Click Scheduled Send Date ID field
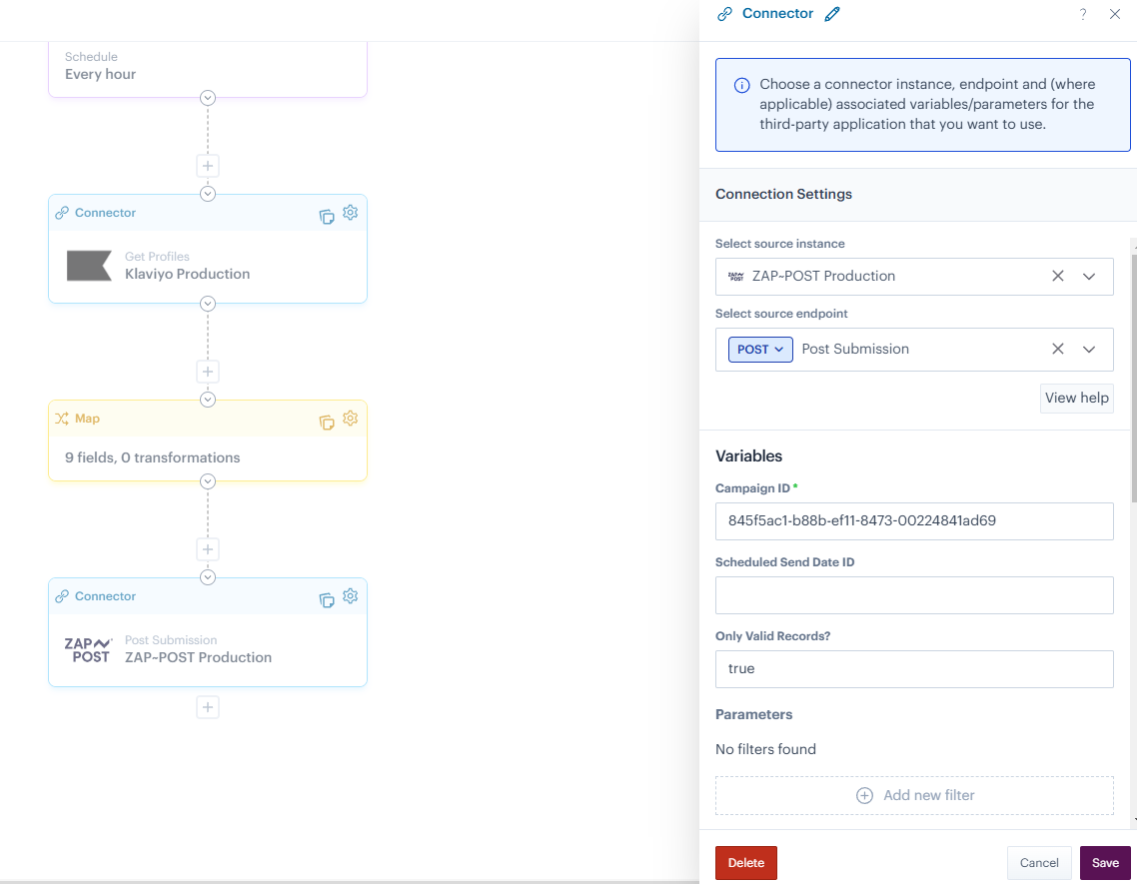This screenshot has height=884, width=1137. (x=914, y=595)
